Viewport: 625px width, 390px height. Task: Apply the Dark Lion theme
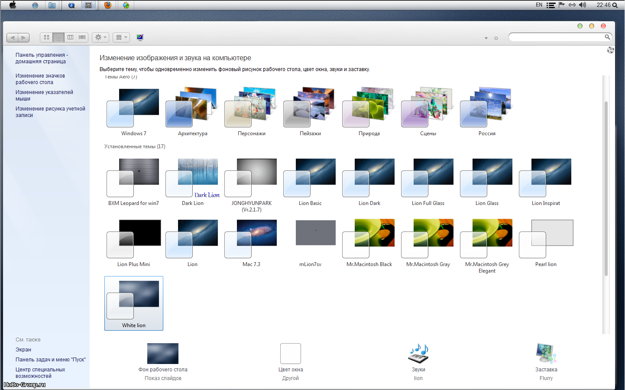pyautogui.click(x=192, y=182)
